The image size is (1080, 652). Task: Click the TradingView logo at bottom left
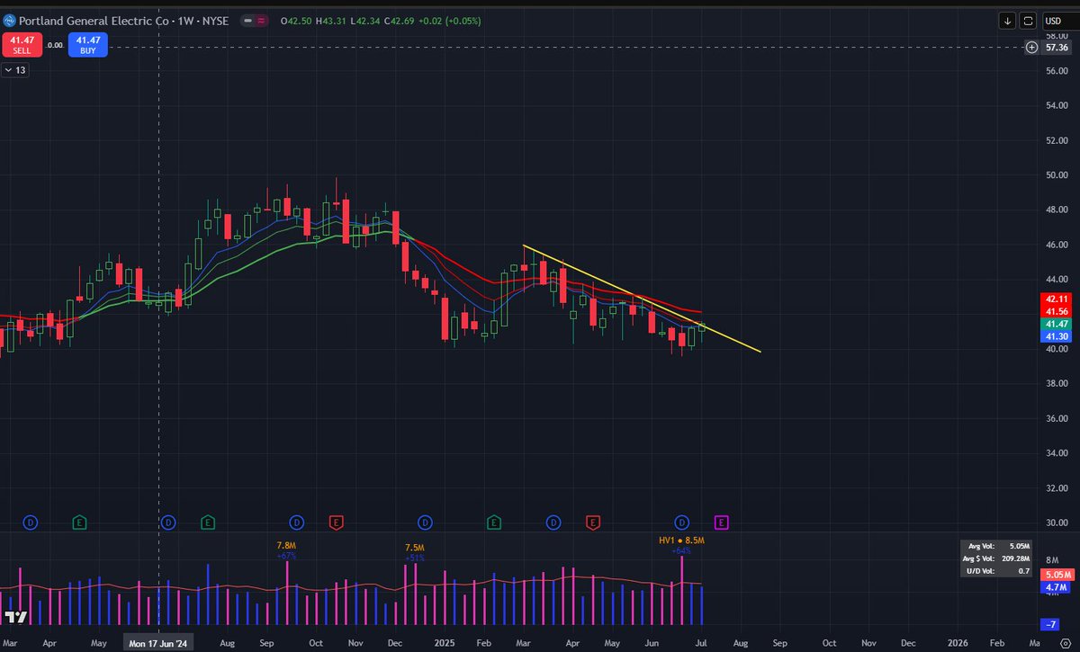pos(14,617)
